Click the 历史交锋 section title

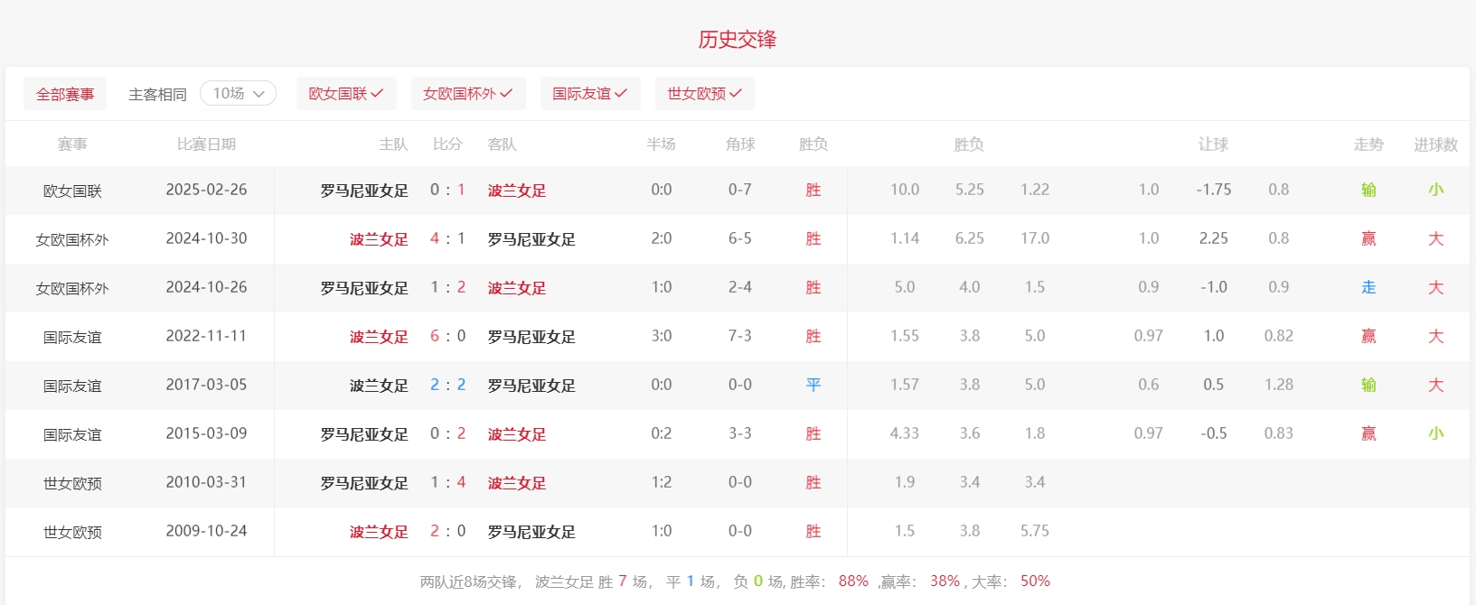click(737, 40)
